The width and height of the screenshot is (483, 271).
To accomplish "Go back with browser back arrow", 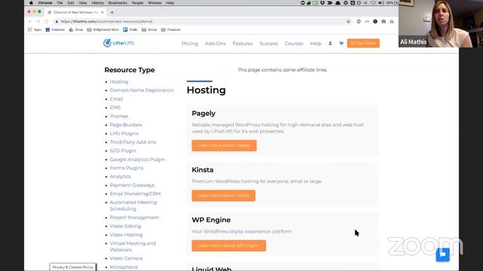I will click(x=30, y=22).
